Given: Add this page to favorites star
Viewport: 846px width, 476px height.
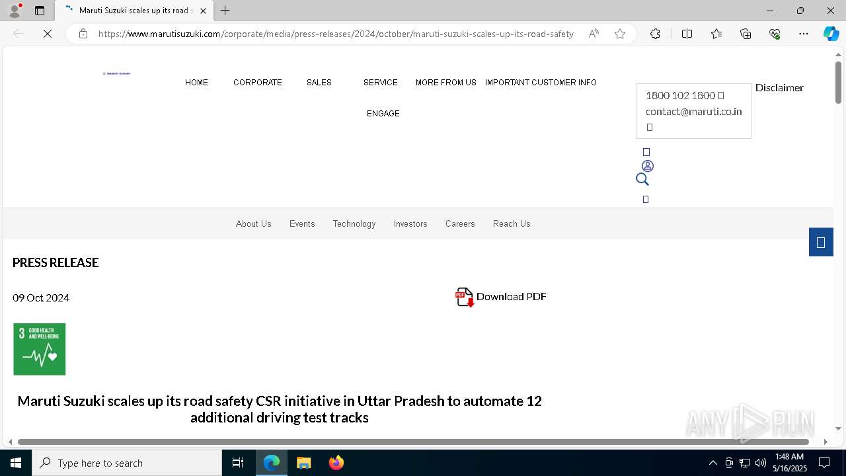Looking at the screenshot, I should [620, 34].
